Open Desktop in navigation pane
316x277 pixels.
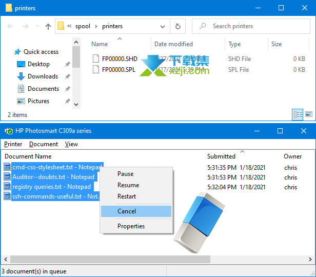pos(38,64)
